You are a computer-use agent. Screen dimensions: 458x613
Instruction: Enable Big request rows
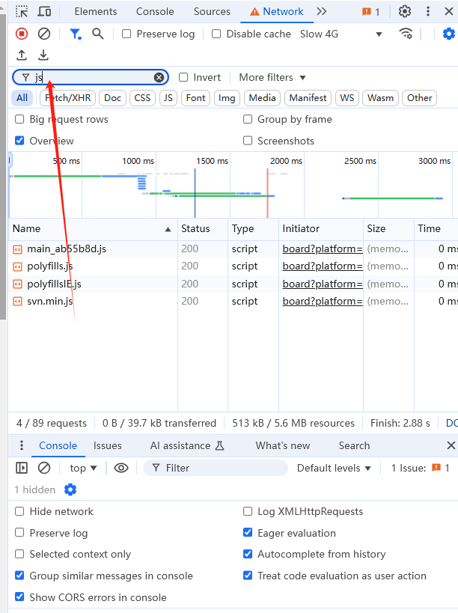coord(19,119)
